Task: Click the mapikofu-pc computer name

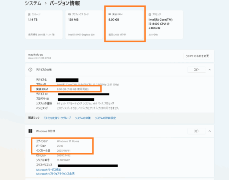Action: (36, 55)
